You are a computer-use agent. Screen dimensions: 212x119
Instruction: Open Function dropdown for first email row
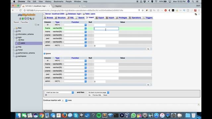click(75, 42)
